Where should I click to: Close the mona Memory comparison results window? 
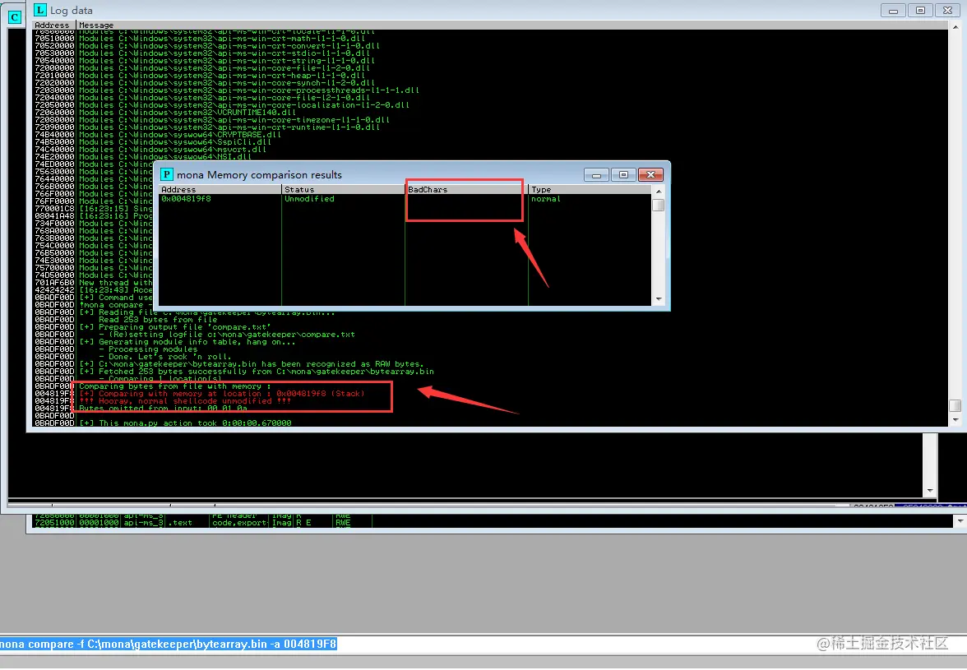(x=650, y=175)
